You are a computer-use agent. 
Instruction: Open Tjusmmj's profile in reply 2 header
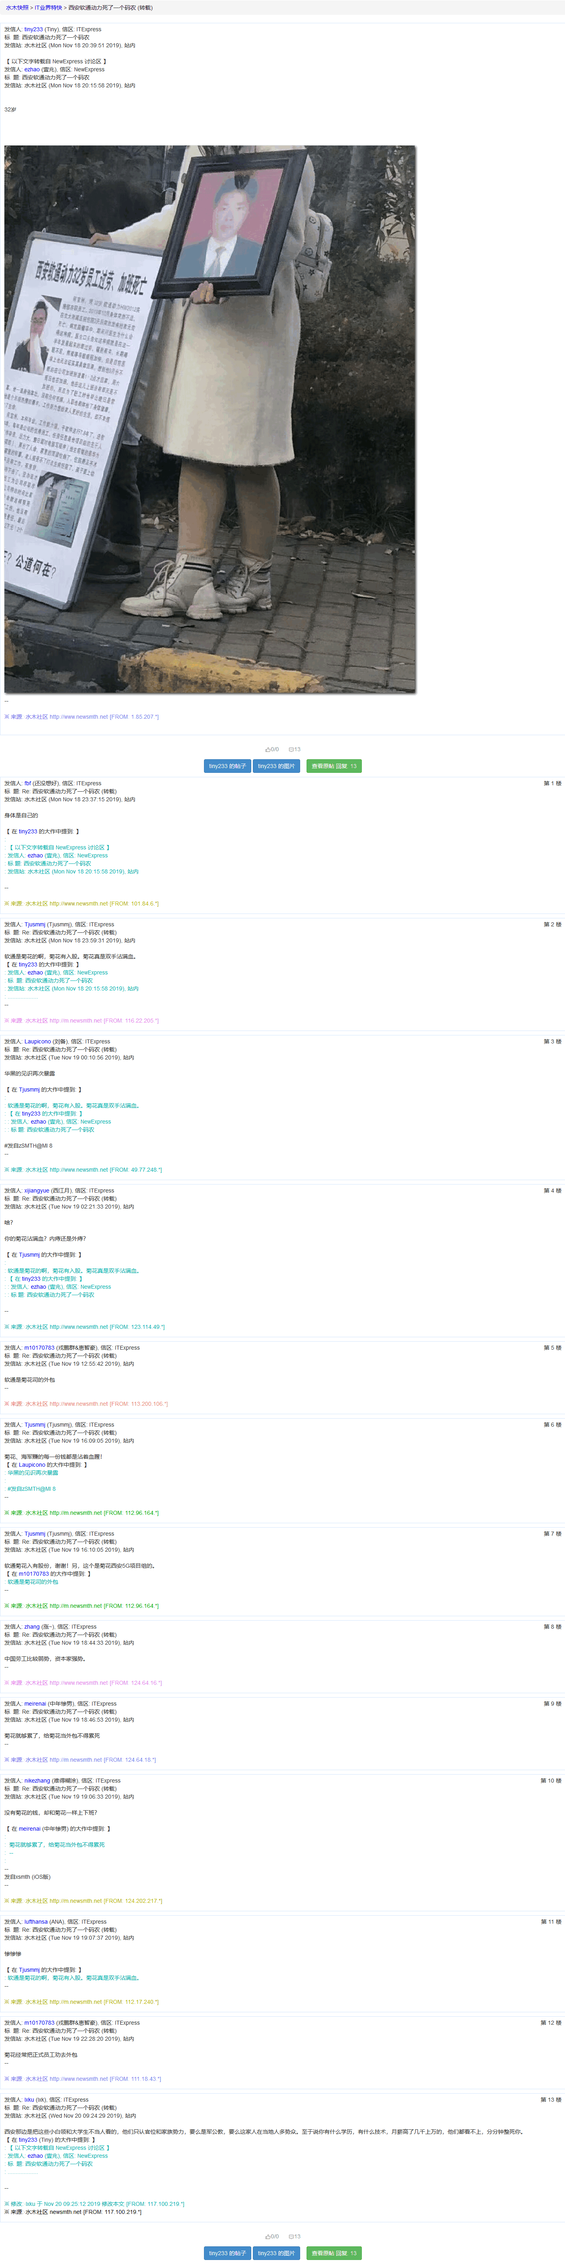coord(35,925)
